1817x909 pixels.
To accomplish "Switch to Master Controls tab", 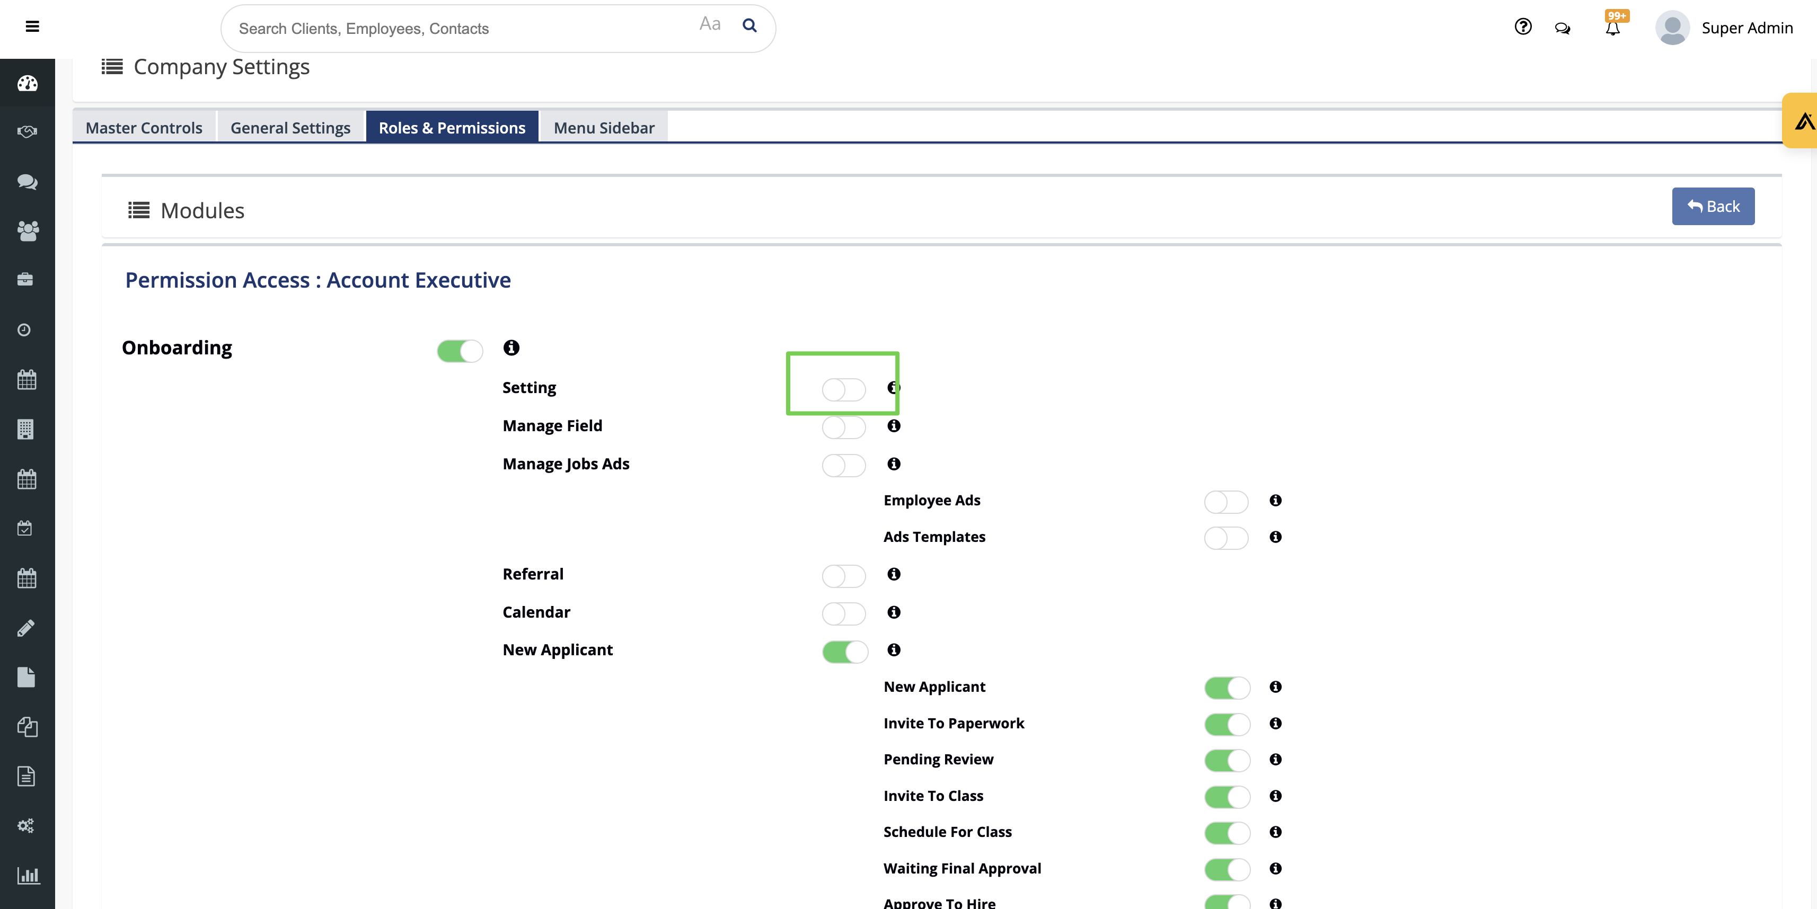I will coord(144,128).
